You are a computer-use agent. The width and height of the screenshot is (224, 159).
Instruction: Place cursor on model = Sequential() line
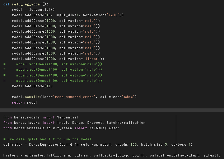point(33,9)
